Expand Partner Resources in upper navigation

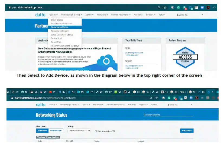point(121,15)
